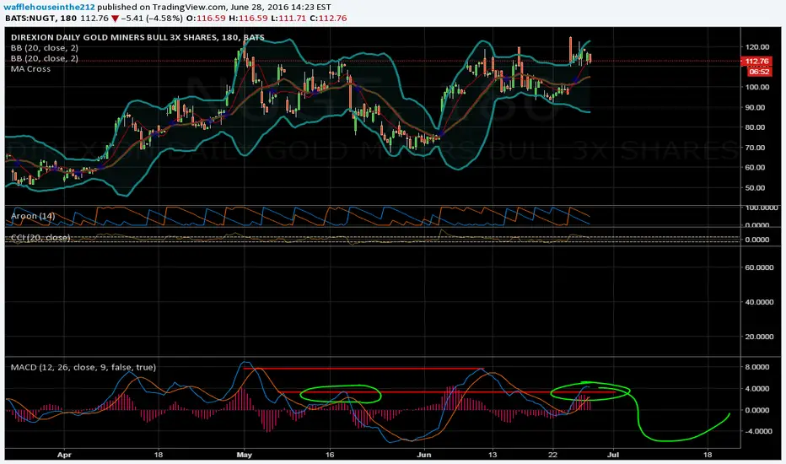Select the BATS:NUGT symbol in the header
This screenshot has height=464, width=786.
(x=31, y=18)
